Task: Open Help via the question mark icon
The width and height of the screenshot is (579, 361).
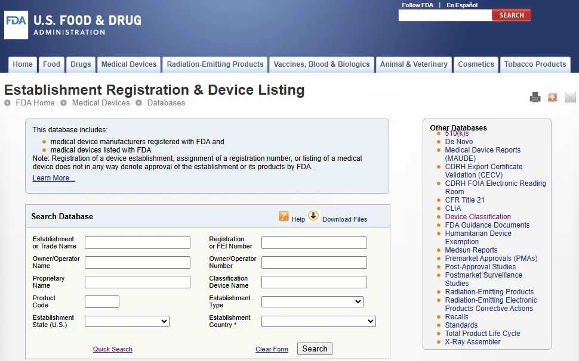Action: (x=284, y=216)
